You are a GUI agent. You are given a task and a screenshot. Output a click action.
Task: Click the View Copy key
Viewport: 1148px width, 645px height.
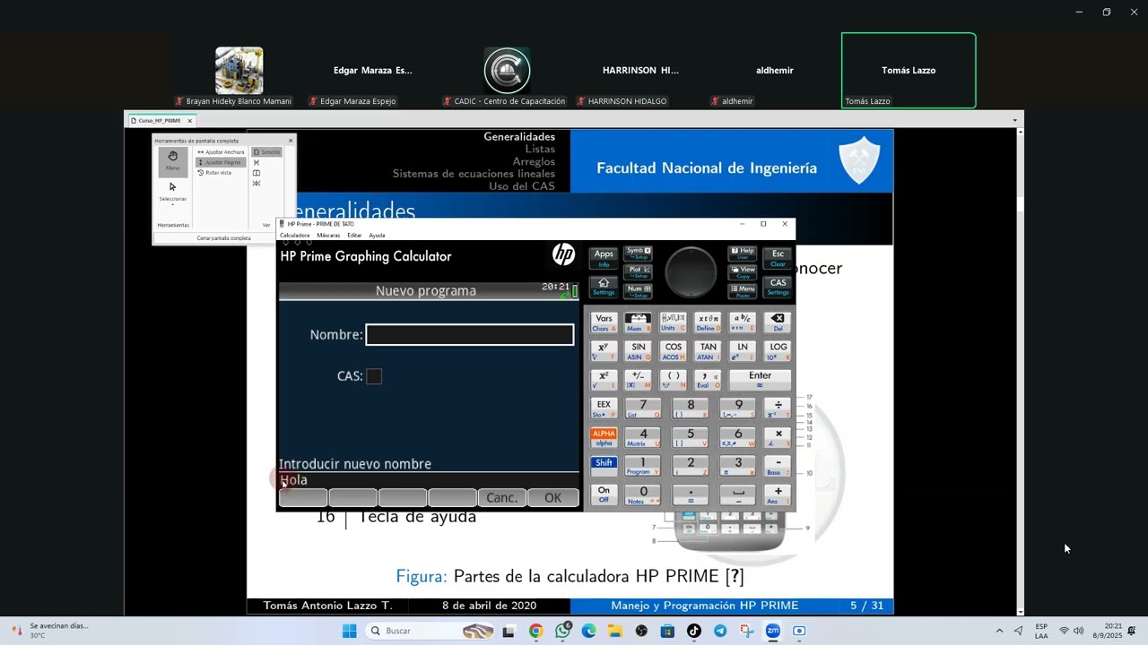pyautogui.click(x=743, y=271)
